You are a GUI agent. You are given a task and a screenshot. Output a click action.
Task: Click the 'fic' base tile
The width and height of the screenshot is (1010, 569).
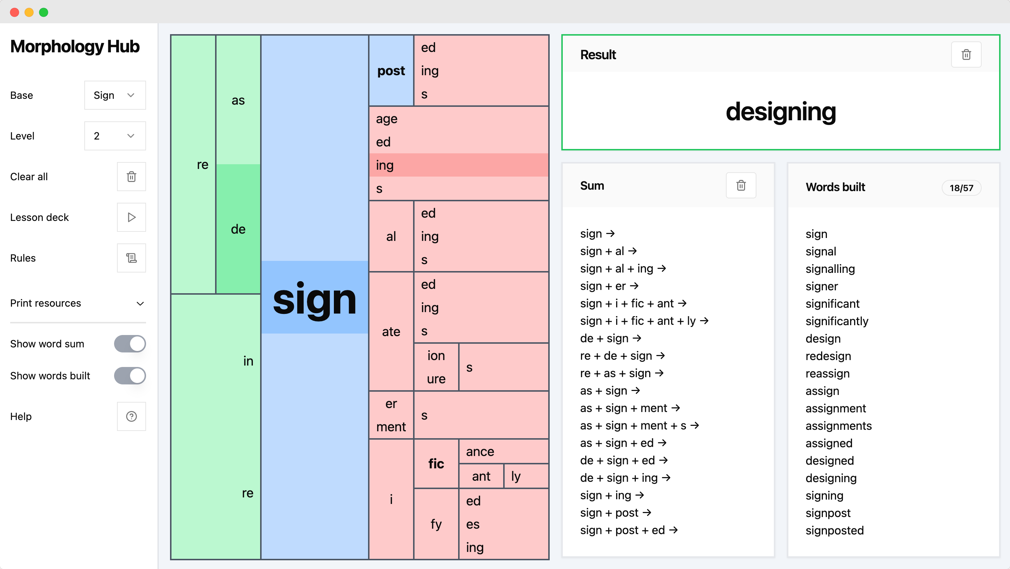pyautogui.click(x=436, y=464)
